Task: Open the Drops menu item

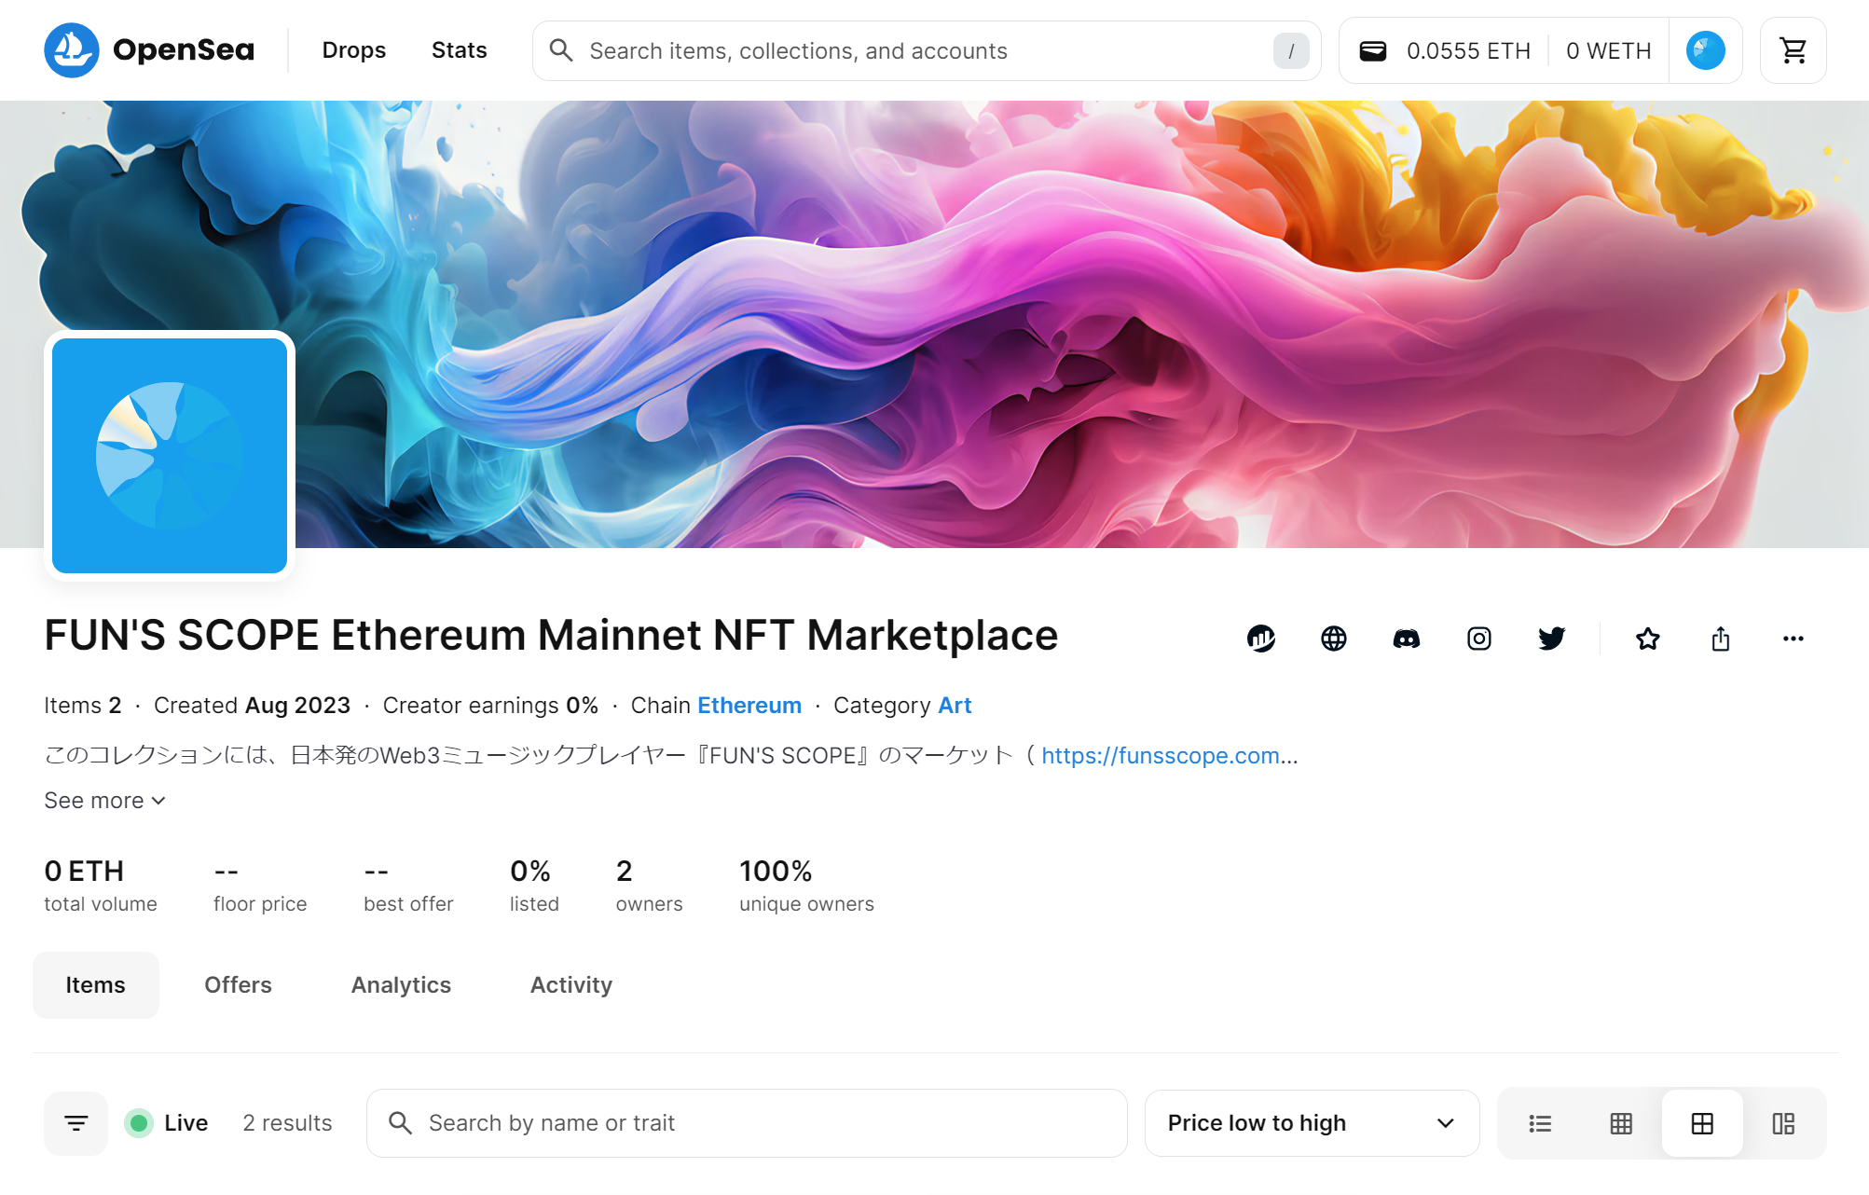Action: [353, 50]
